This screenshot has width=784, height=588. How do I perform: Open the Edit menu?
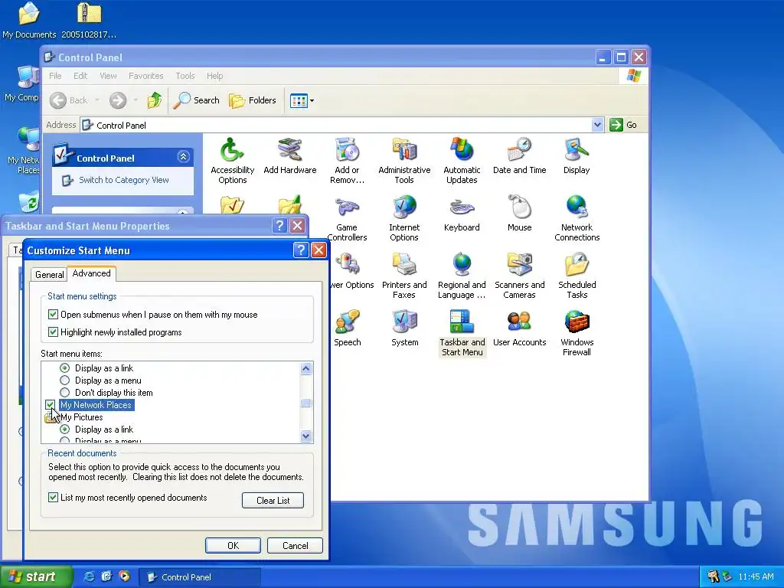point(80,76)
